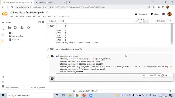This screenshot has width=175, height=98.
Task: Open Windows Start menu
Action: point(3,95)
